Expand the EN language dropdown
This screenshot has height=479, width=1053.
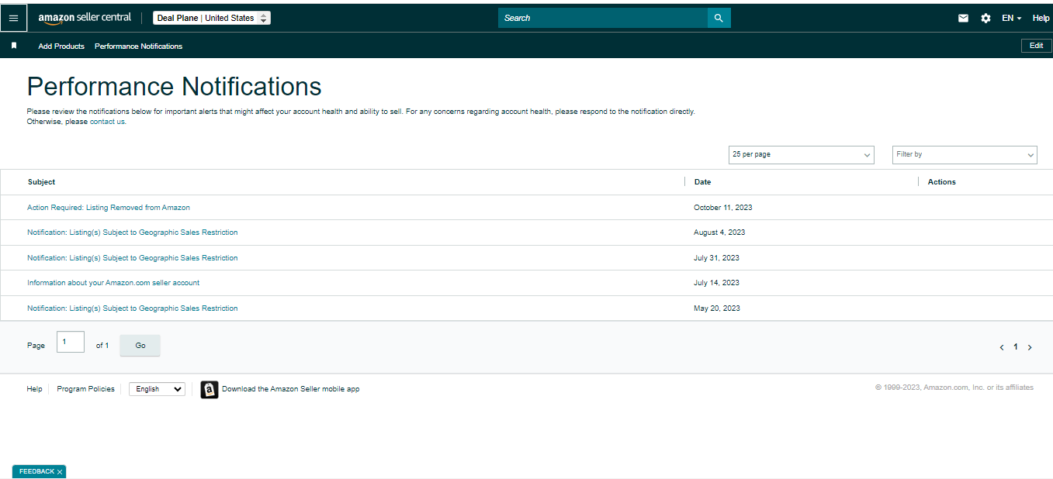pyautogui.click(x=1011, y=18)
